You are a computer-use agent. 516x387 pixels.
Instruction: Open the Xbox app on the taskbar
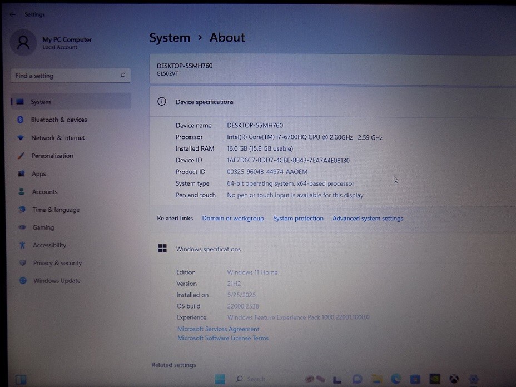454,379
